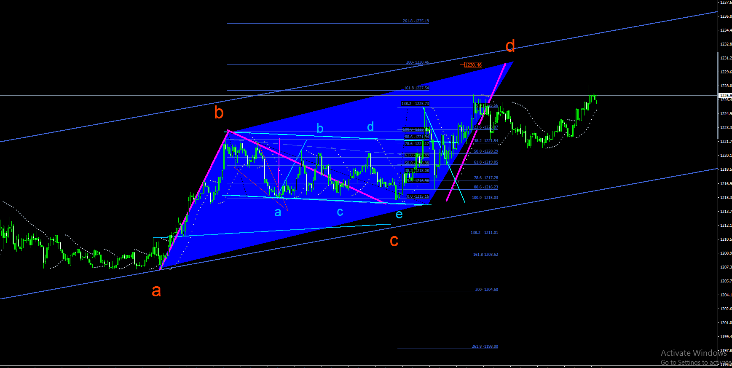Click Fibonacci level "138.2 -1211.01"
The image size is (732, 368).
pos(485,233)
